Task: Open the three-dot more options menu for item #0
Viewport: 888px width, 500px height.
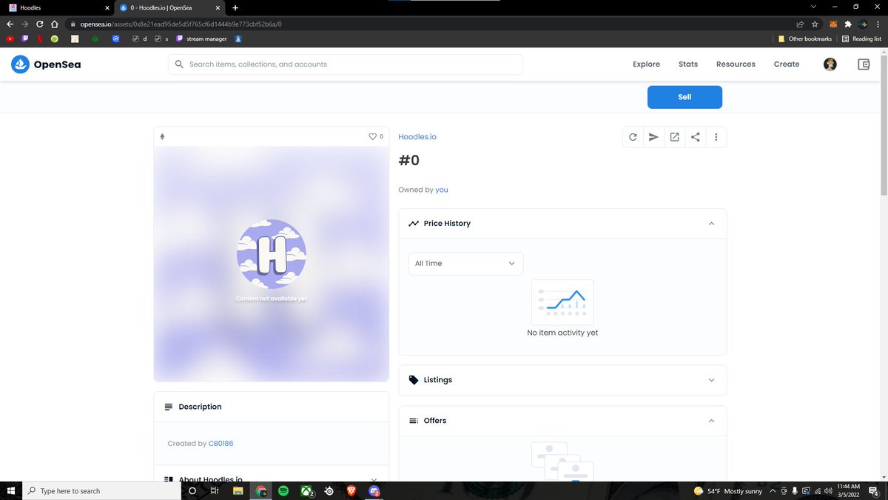Action: 716,137
